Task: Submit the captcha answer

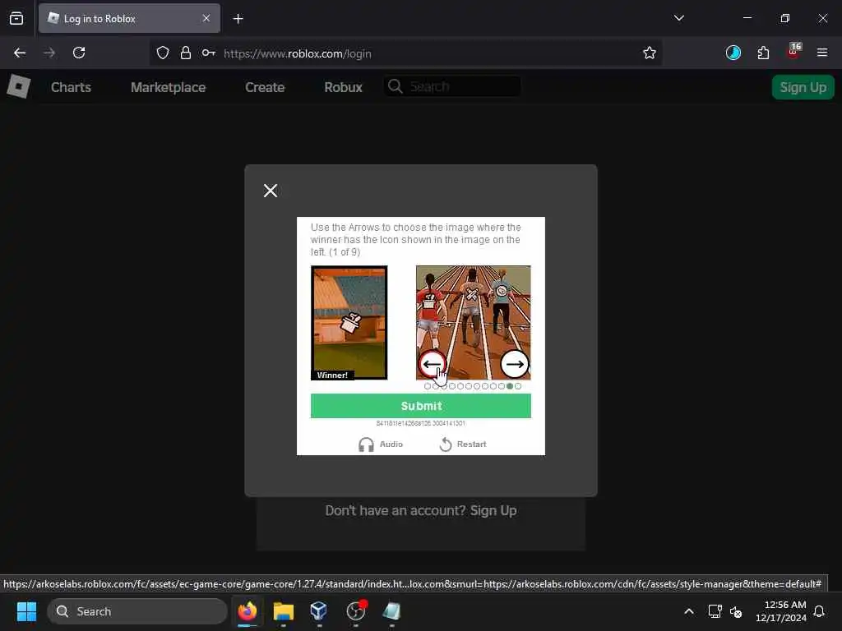Action: pos(420,406)
